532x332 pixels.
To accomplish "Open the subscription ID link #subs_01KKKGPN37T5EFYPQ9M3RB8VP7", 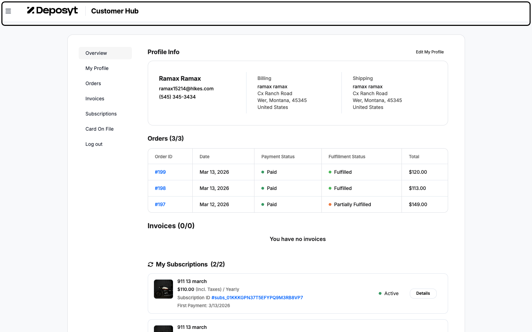I will 257,298.
